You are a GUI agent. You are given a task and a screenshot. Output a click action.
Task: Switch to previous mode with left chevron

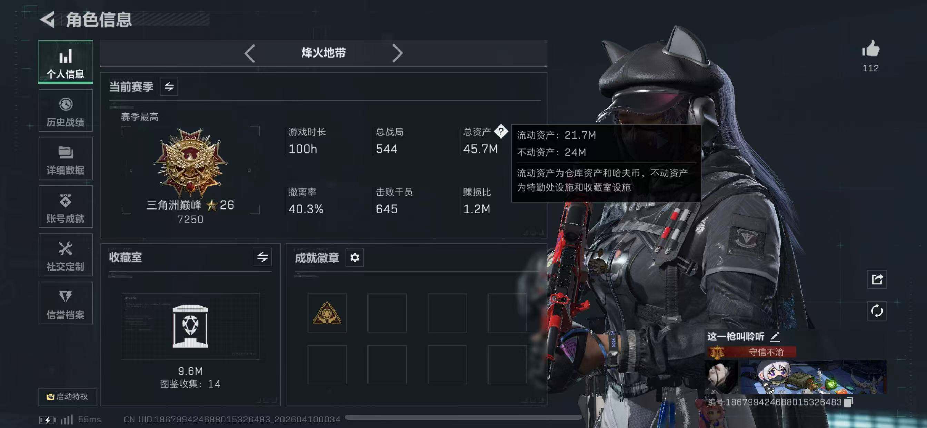coord(250,54)
